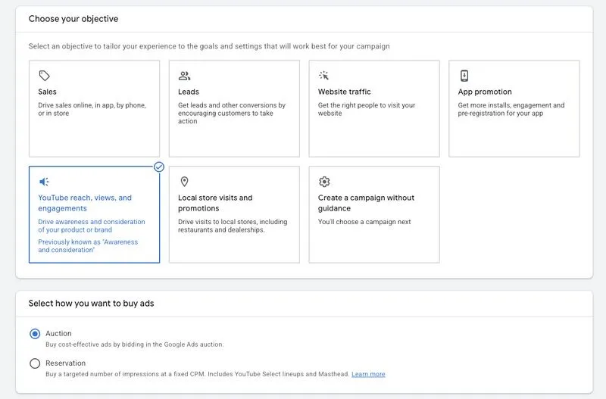Select the Auction radio button

[35, 334]
